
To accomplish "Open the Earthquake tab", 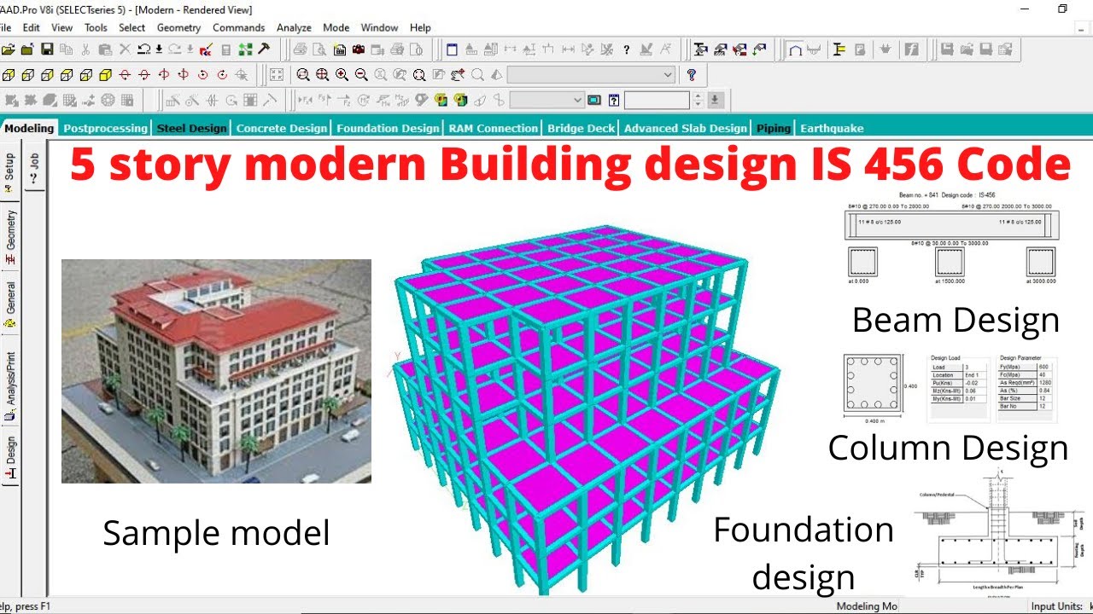I will tap(832, 128).
